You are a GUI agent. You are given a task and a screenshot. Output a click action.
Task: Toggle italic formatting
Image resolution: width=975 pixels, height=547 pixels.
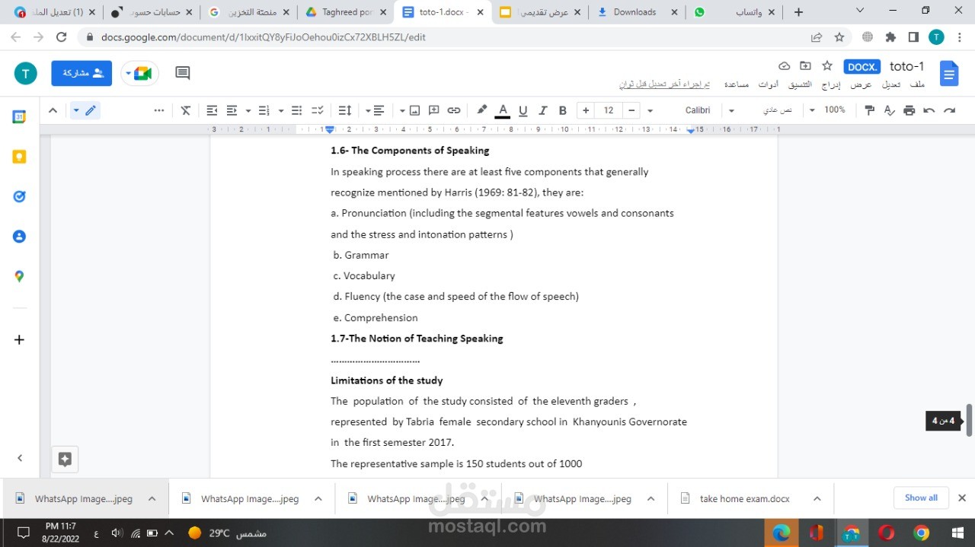pyautogui.click(x=543, y=110)
